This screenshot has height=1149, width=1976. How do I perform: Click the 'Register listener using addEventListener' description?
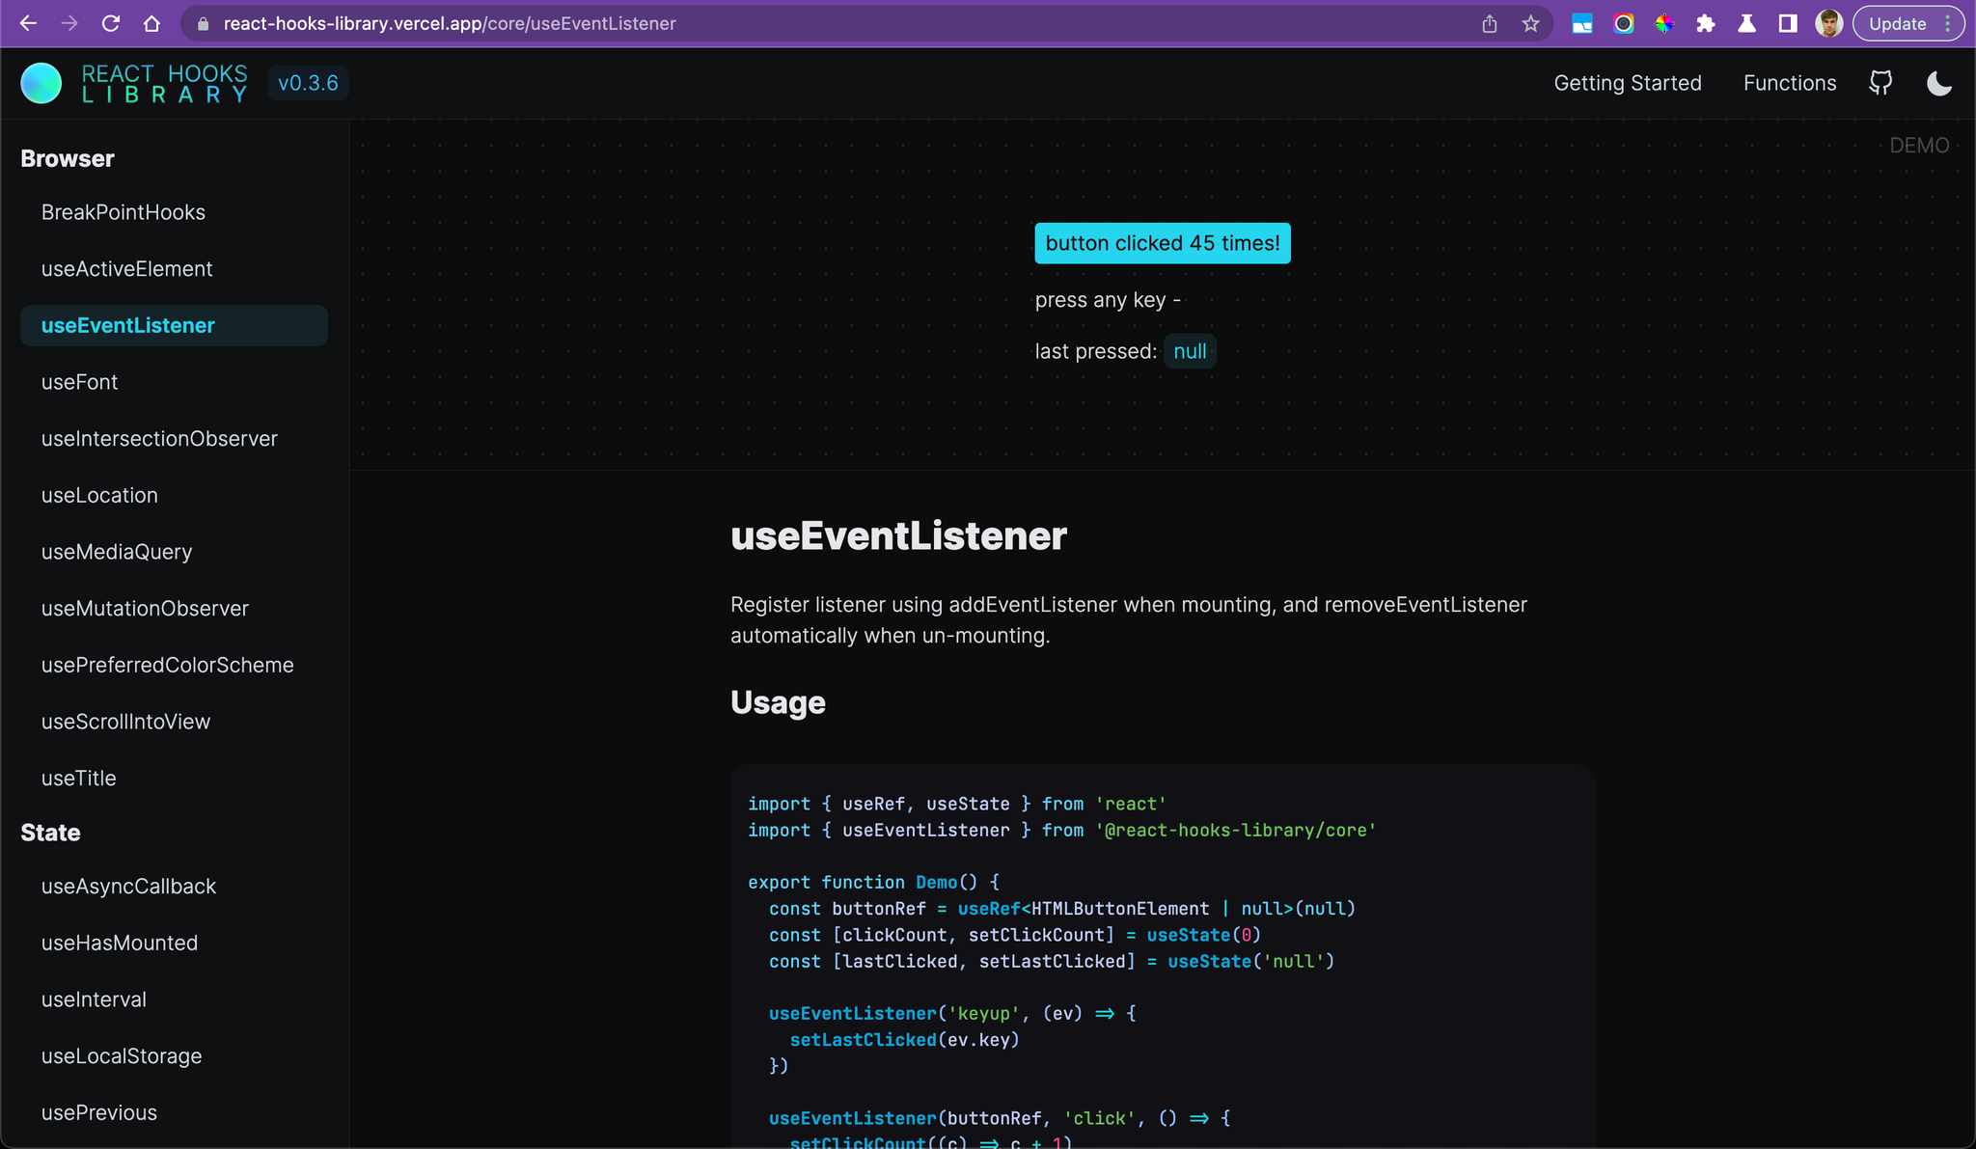coord(1129,620)
